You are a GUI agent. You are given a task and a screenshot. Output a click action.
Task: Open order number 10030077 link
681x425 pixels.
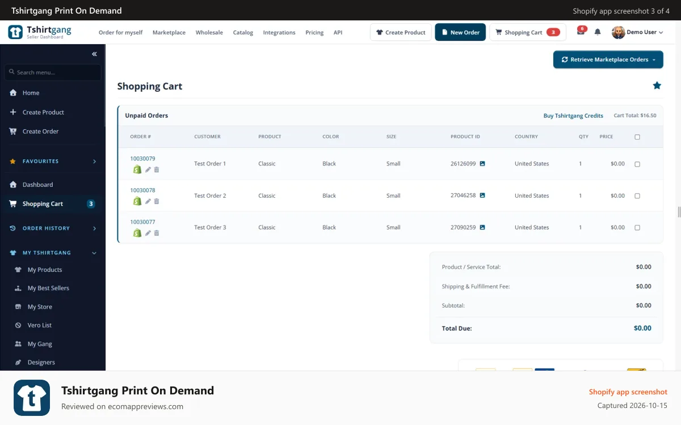(142, 222)
